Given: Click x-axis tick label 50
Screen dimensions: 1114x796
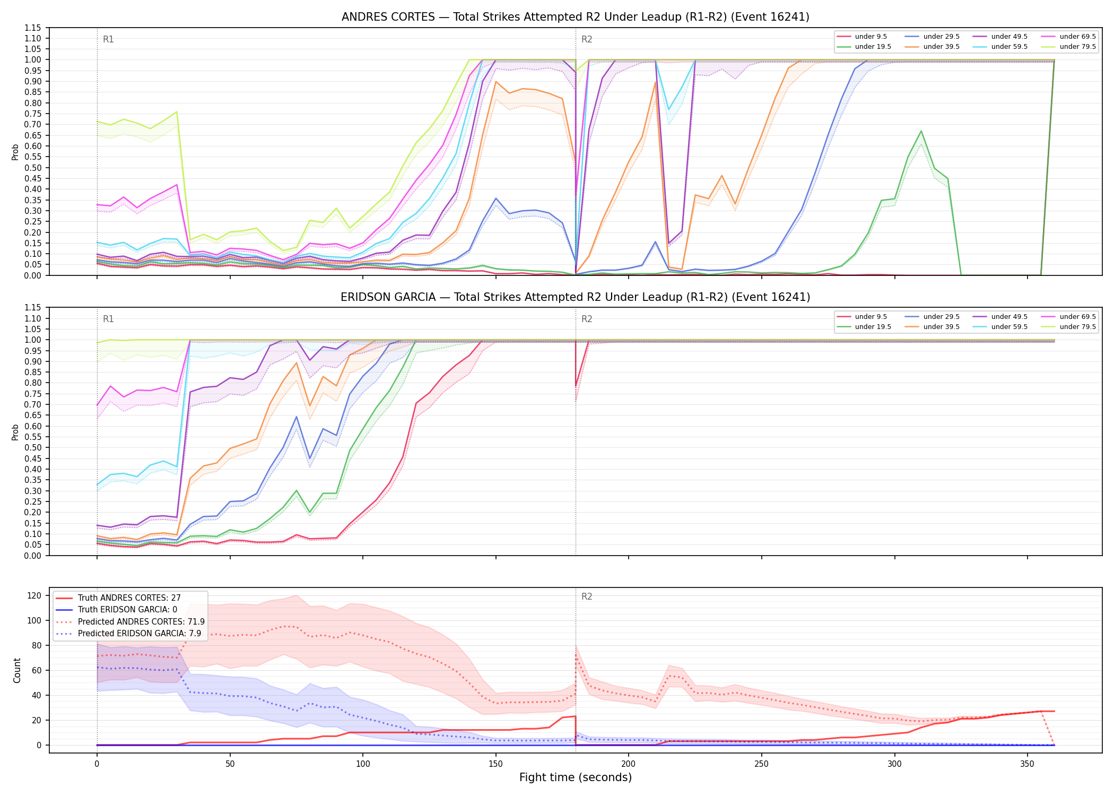Looking at the screenshot, I should [x=230, y=764].
